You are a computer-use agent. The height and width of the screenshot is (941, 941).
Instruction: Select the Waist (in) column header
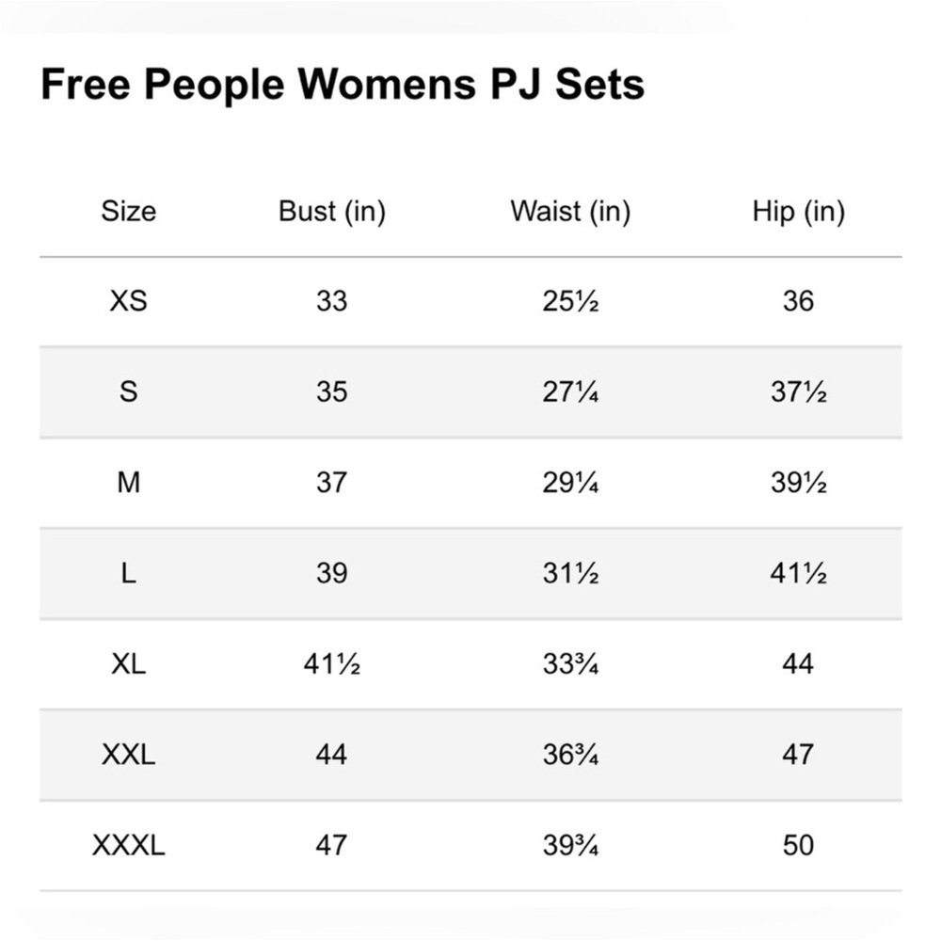click(570, 212)
